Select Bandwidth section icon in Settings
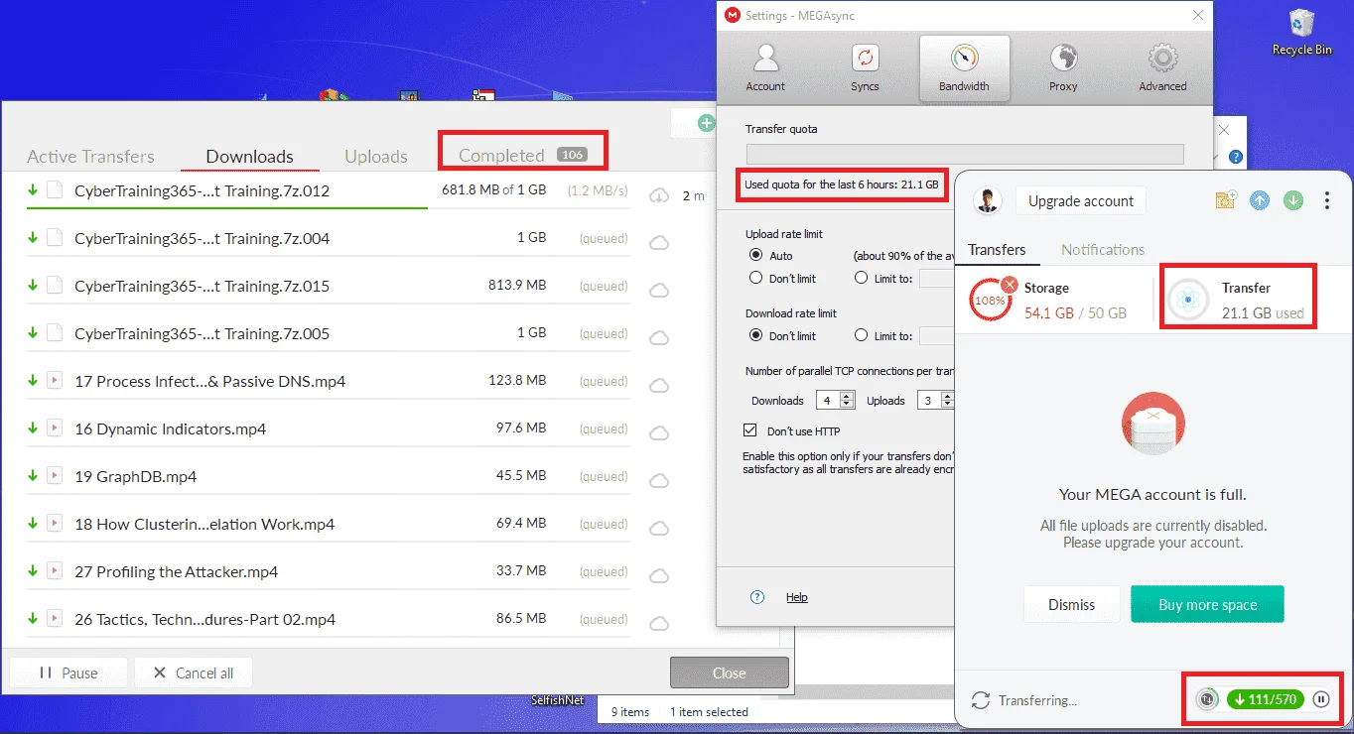 [964, 58]
